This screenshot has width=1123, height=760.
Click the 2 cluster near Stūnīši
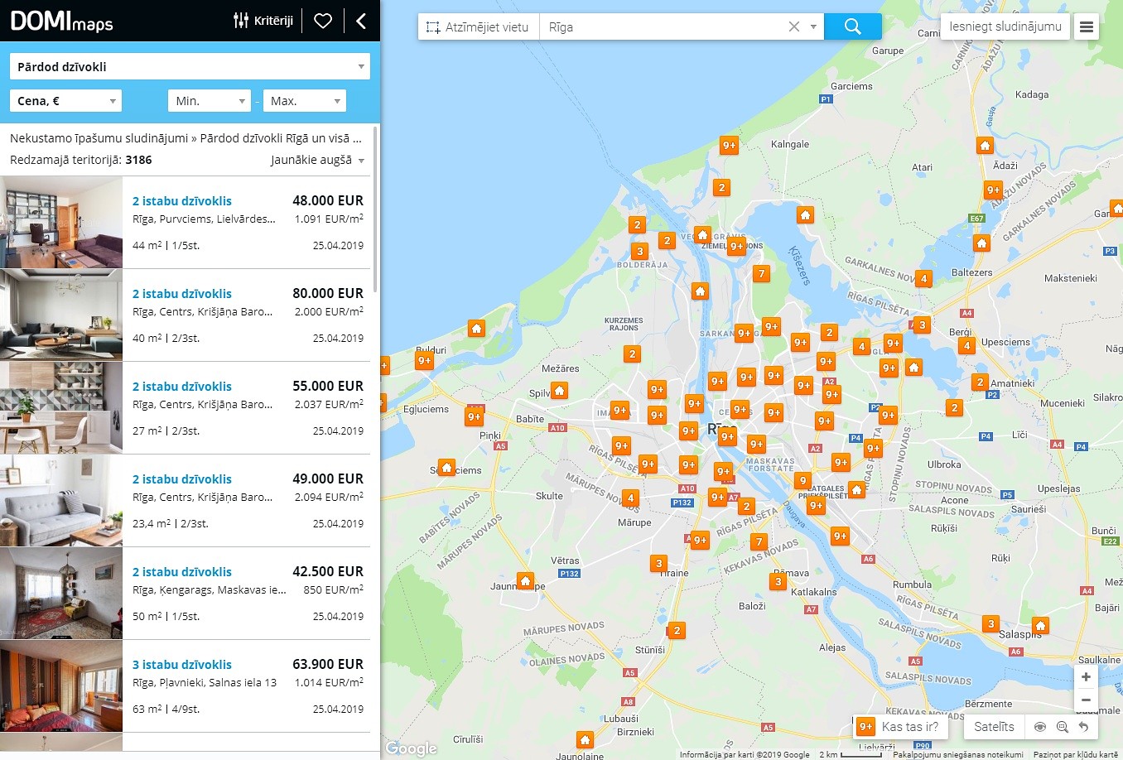pyautogui.click(x=677, y=630)
